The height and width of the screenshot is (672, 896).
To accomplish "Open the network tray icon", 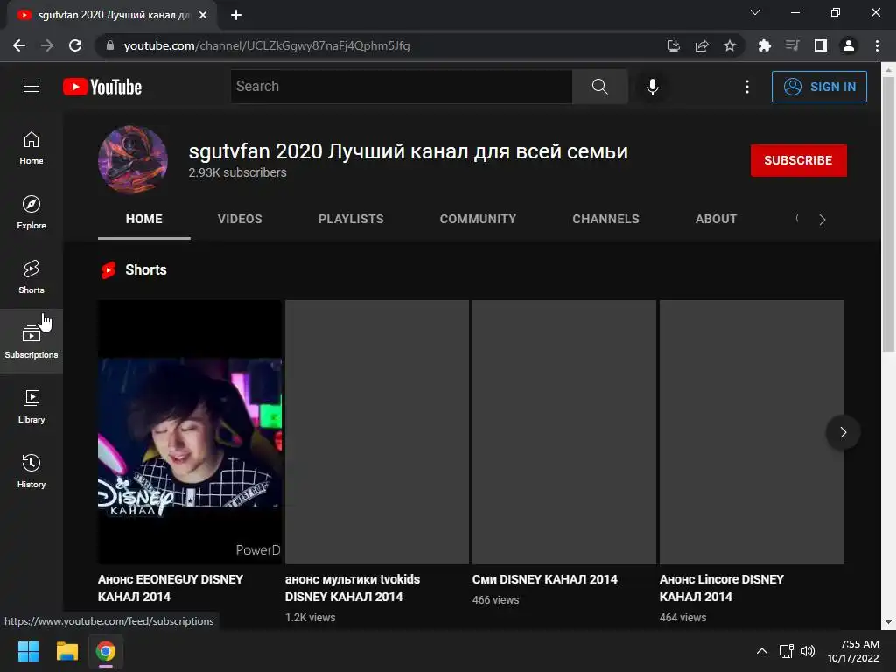I will pyautogui.click(x=787, y=651).
